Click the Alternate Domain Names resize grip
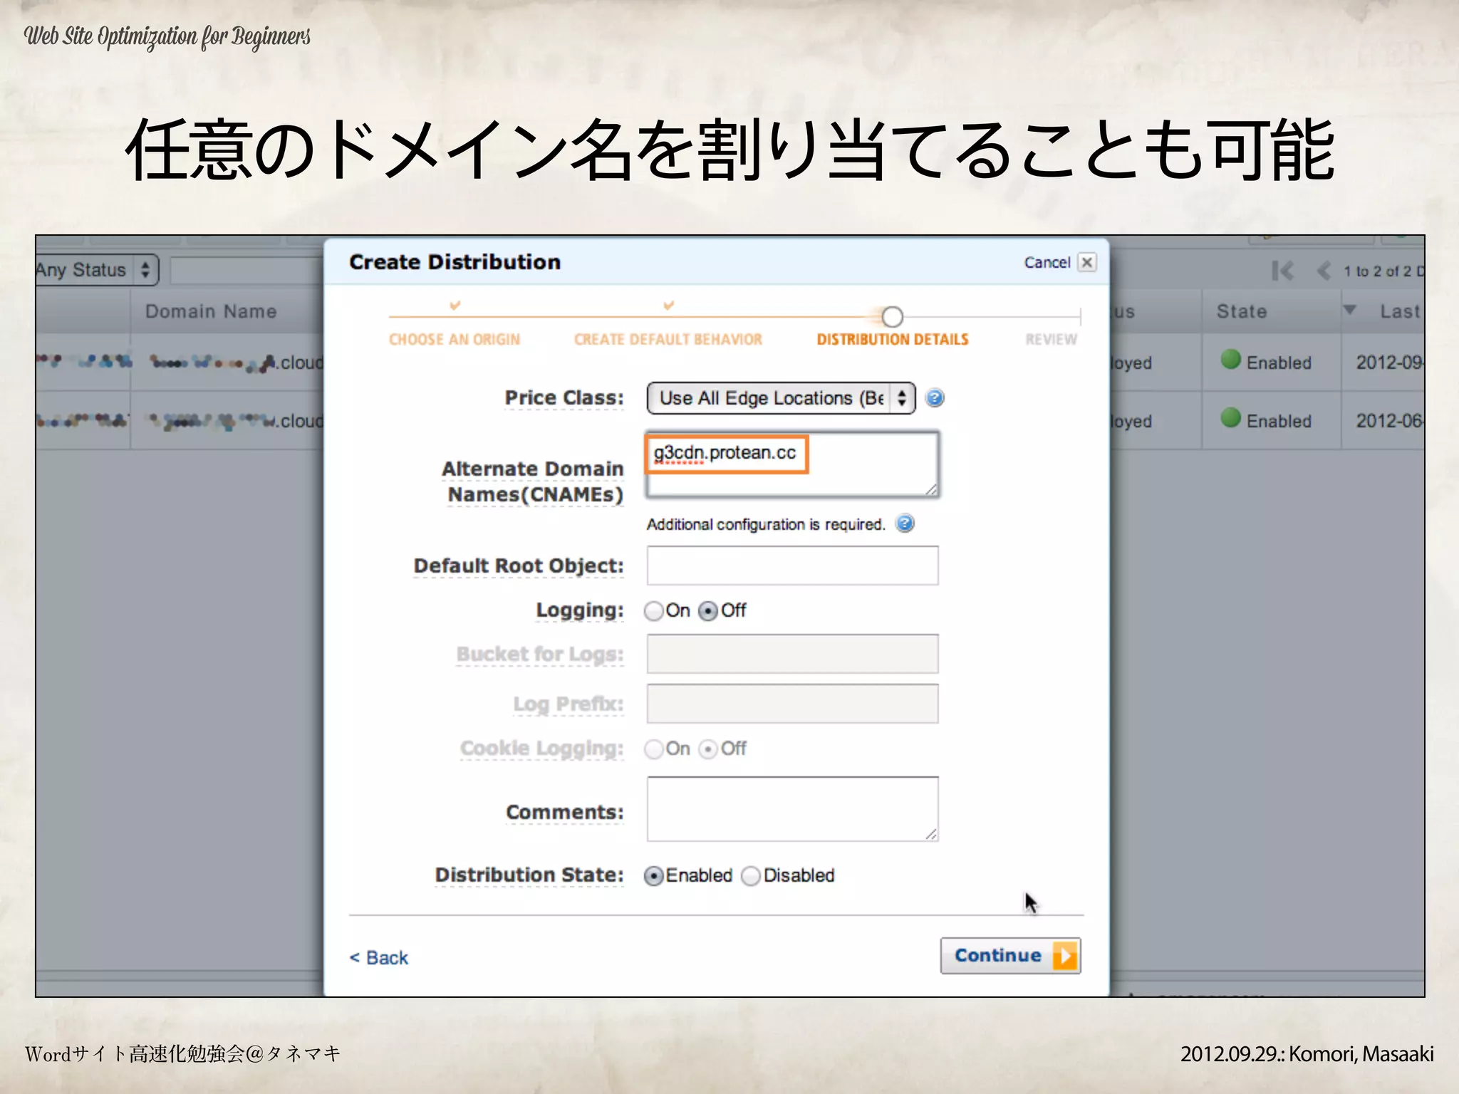 931,489
